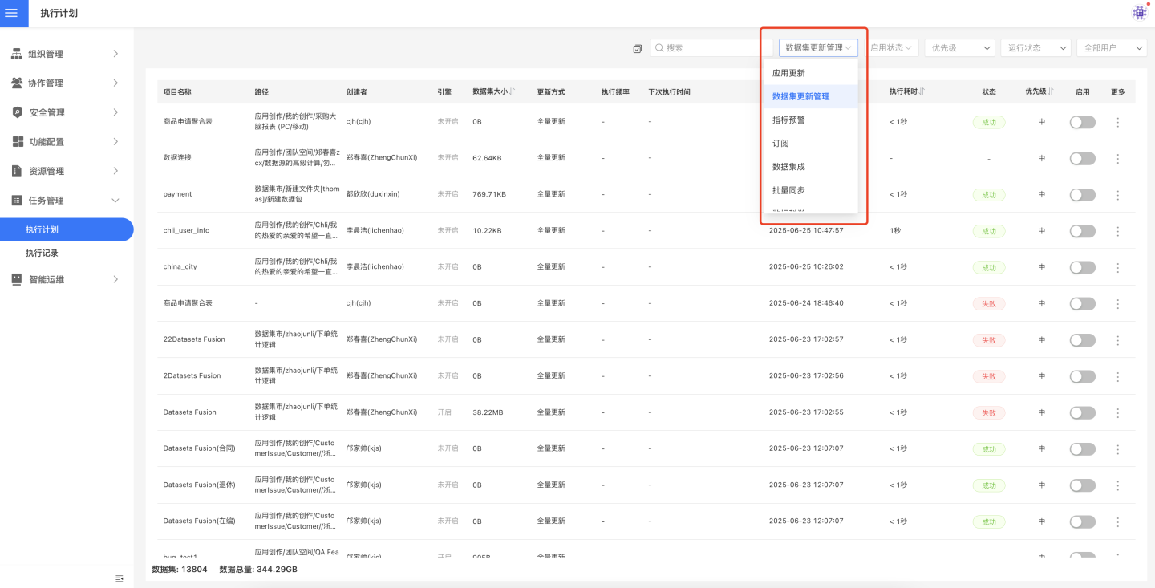This screenshot has width=1155, height=588.
Task: Select 指标预警 from the dropdown list
Action: [x=788, y=120]
